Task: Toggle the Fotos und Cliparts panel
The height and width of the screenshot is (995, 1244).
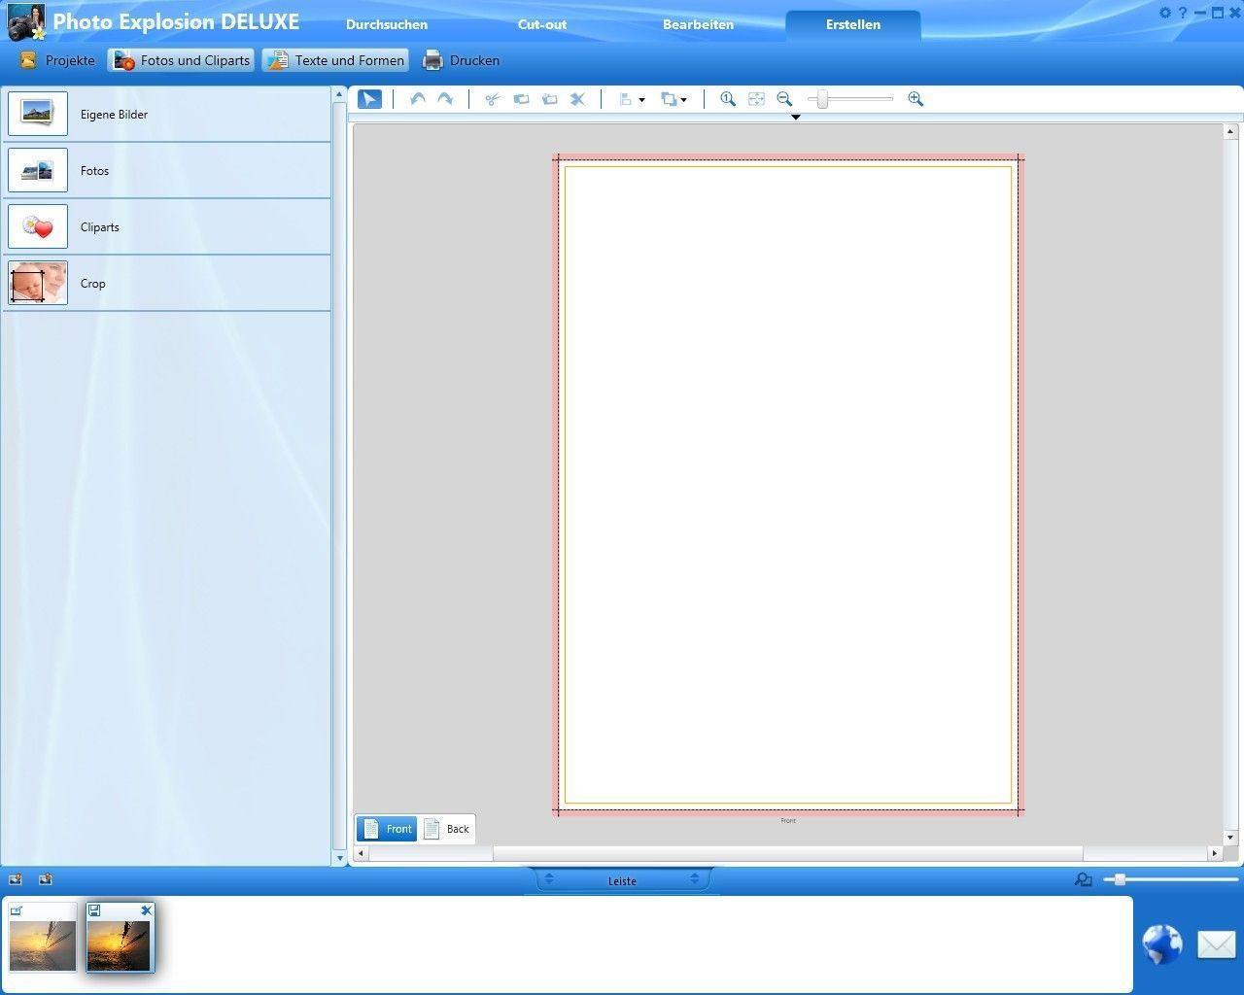Action: pos(182,60)
